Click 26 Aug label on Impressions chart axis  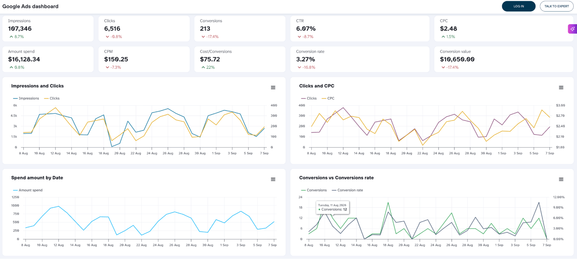(168, 153)
